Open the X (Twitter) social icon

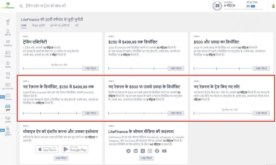point(143,151)
